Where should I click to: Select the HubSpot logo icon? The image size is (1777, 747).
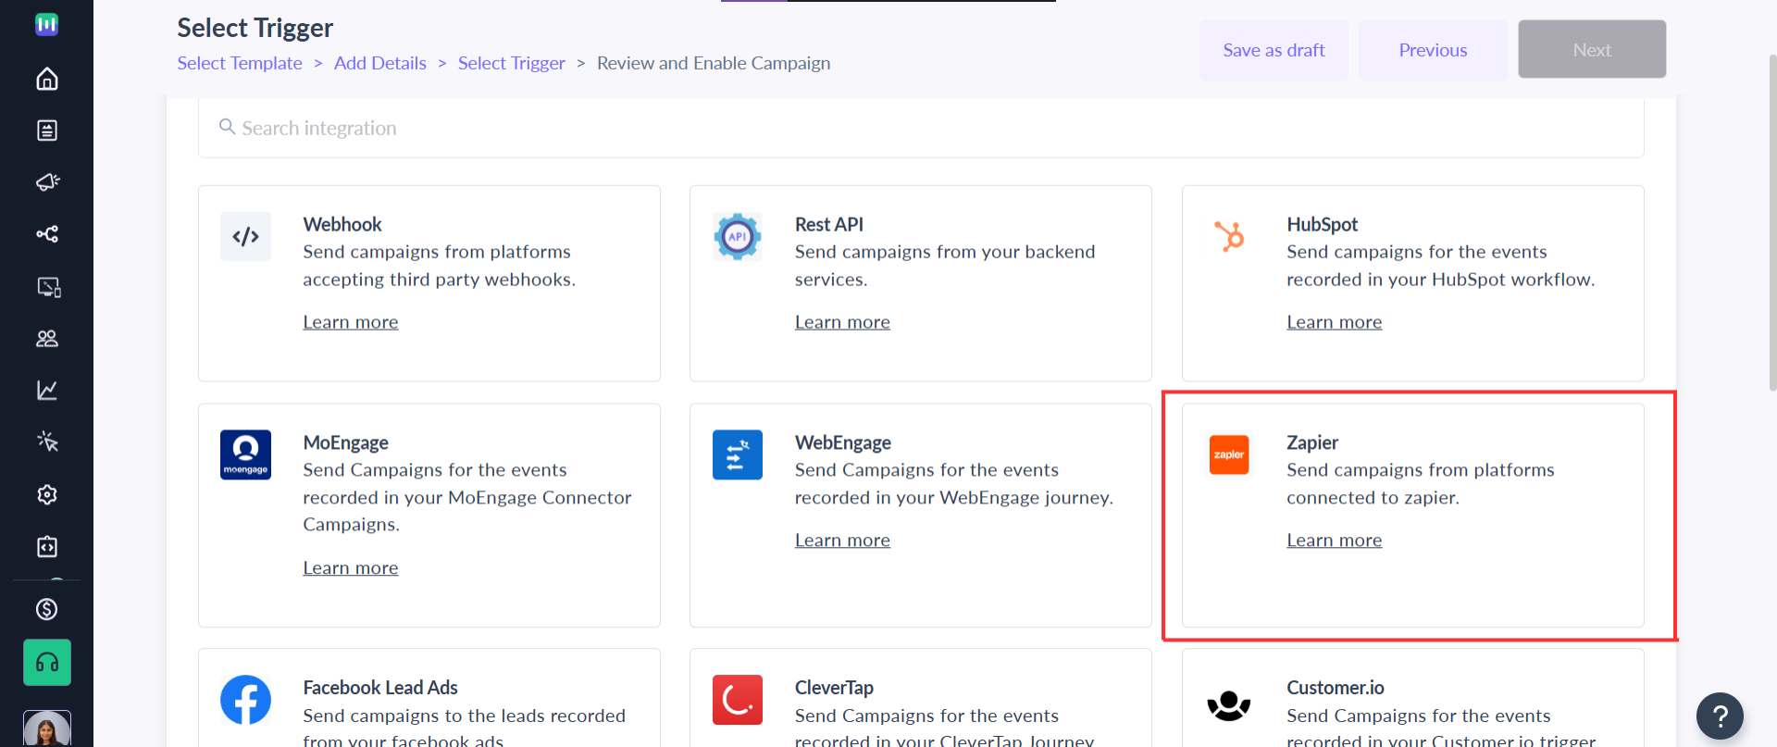pos(1229,237)
